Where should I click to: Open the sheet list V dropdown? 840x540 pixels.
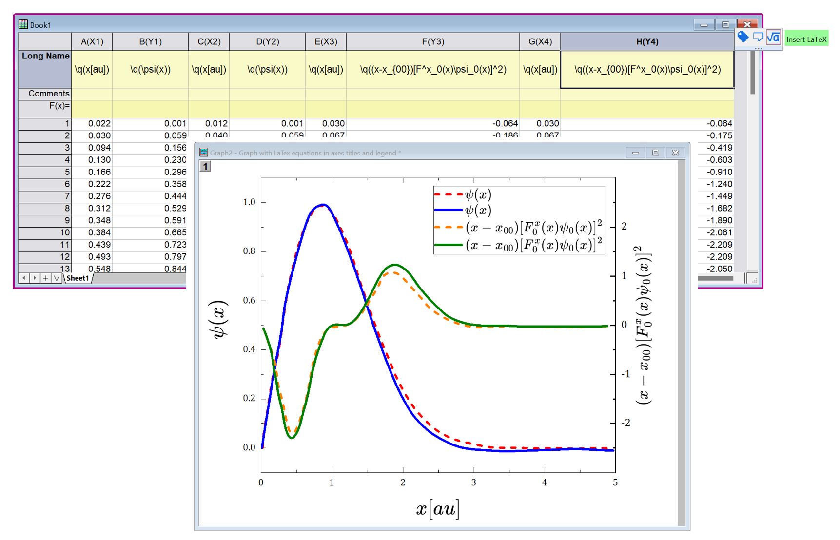coord(57,278)
